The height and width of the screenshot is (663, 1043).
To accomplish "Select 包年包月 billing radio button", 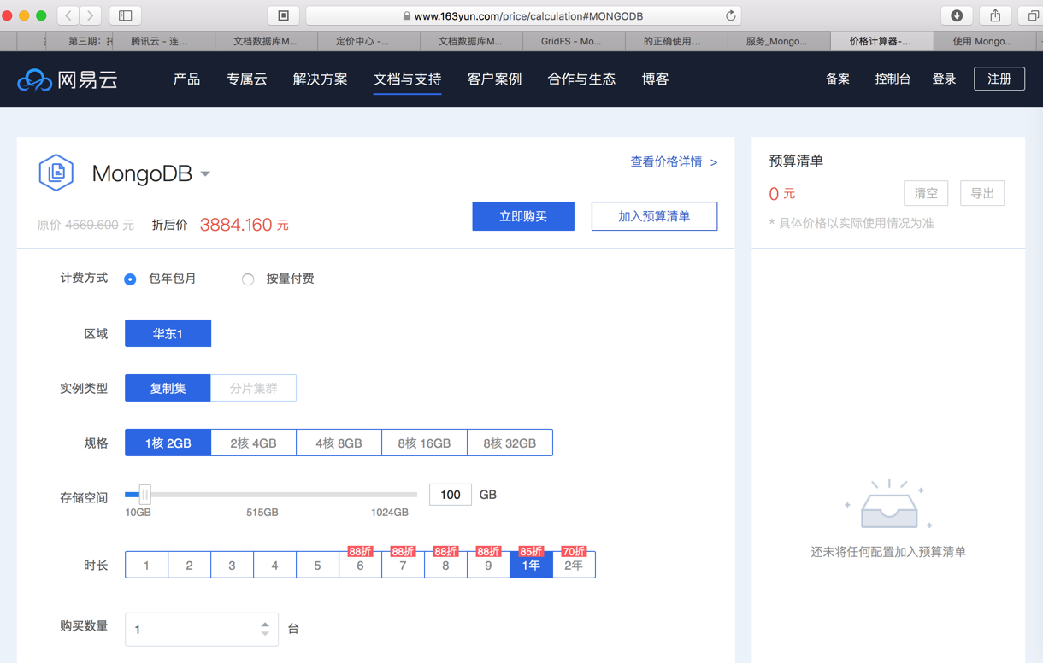I will tap(130, 279).
